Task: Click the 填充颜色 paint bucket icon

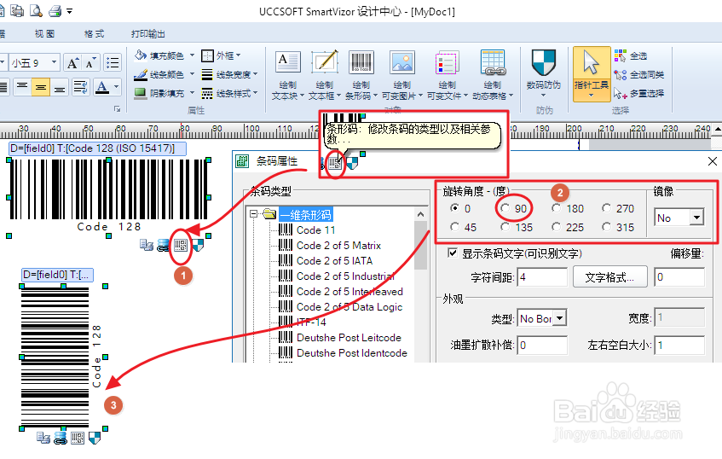Action: click(141, 55)
